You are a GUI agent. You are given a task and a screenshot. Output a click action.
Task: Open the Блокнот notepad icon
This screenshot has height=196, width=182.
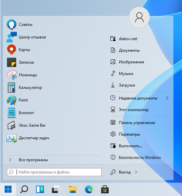pyautogui.click(x=12, y=113)
